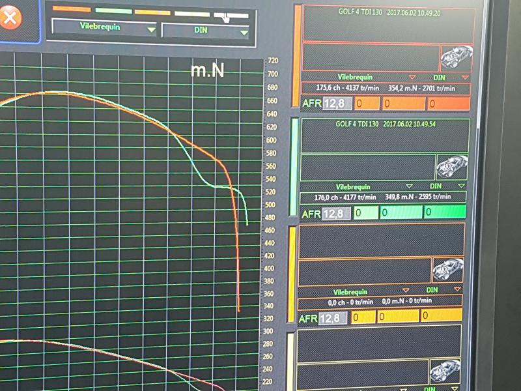
Task: Click the car icon in the 10.49.20 run panel
Action: tap(457, 58)
